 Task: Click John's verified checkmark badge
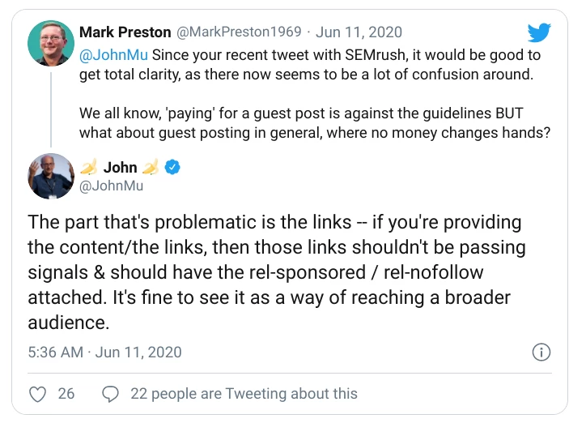click(x=173, y=168)
